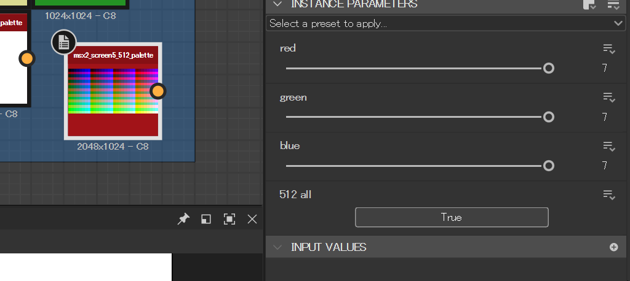Click the green parameter value field

point(605,117)
